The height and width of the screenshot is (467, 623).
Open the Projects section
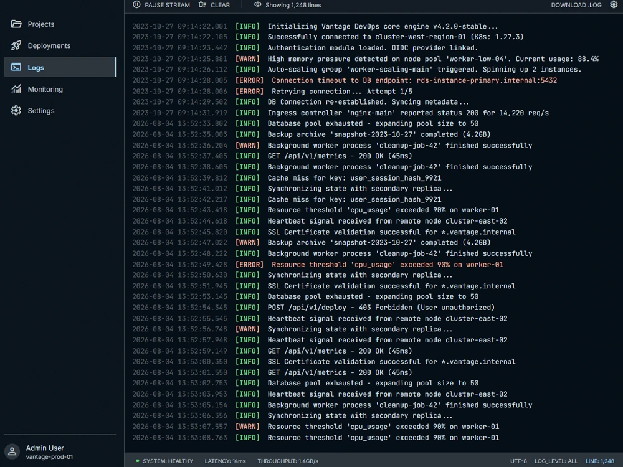(x=60, y=24)
